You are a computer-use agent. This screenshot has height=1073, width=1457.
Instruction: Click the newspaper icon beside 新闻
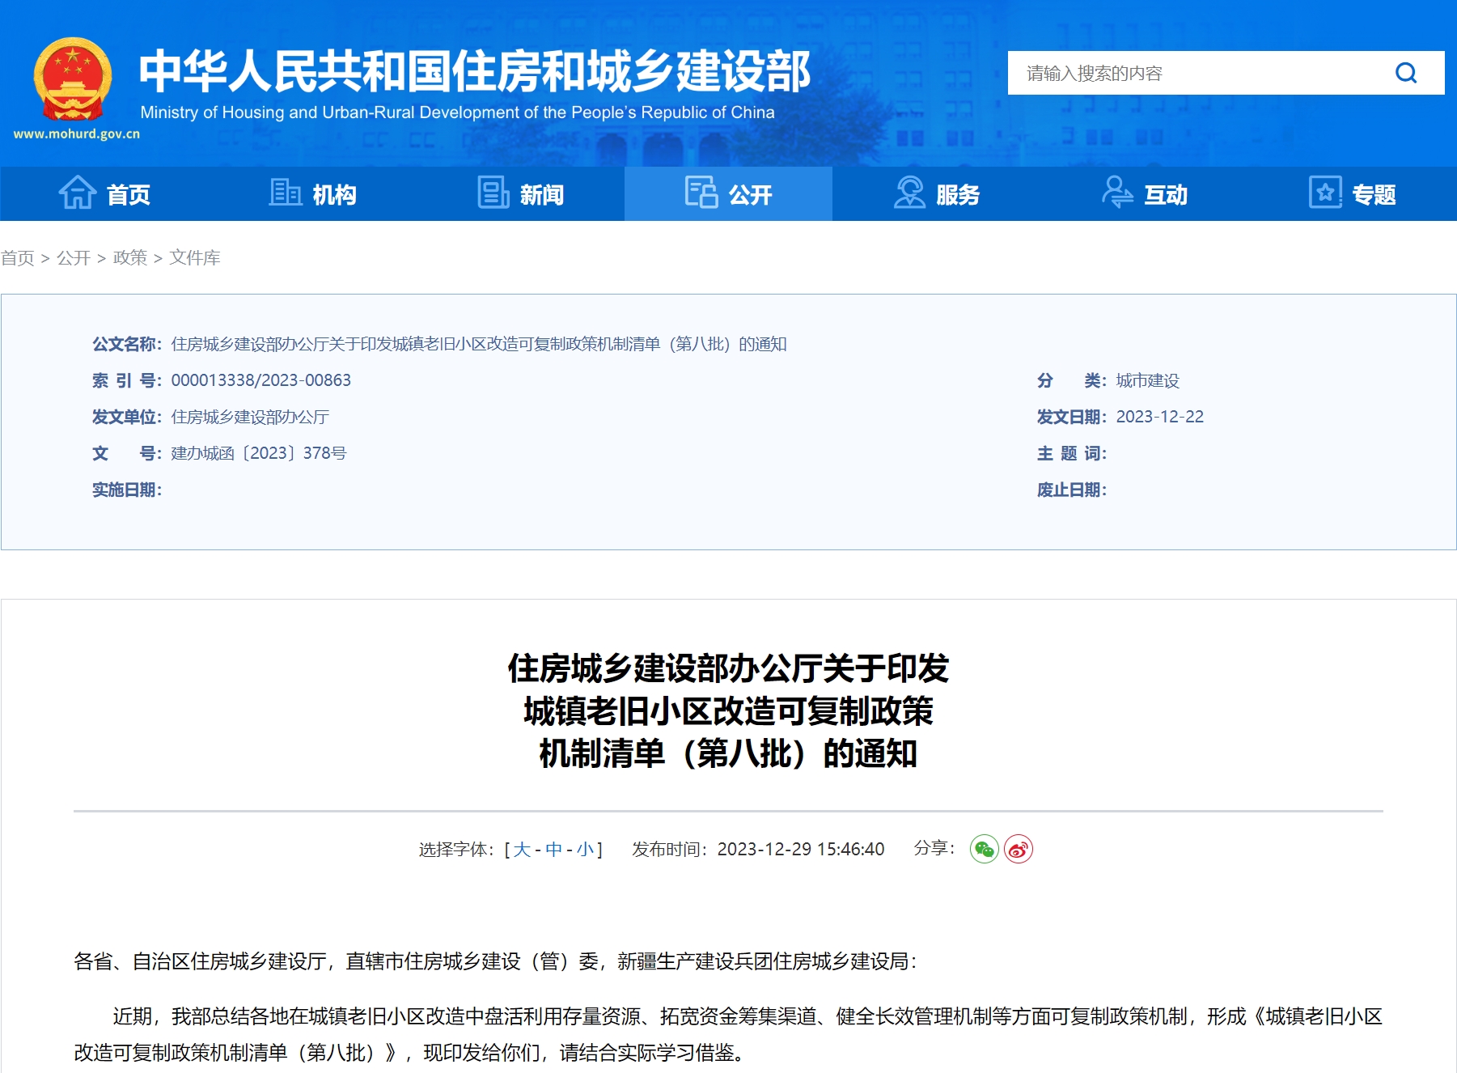tap(493, 193)
